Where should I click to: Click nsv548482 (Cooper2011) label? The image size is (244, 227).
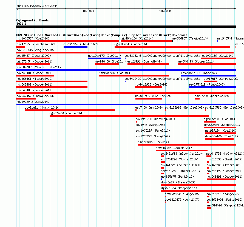click(x=35, y=84)
